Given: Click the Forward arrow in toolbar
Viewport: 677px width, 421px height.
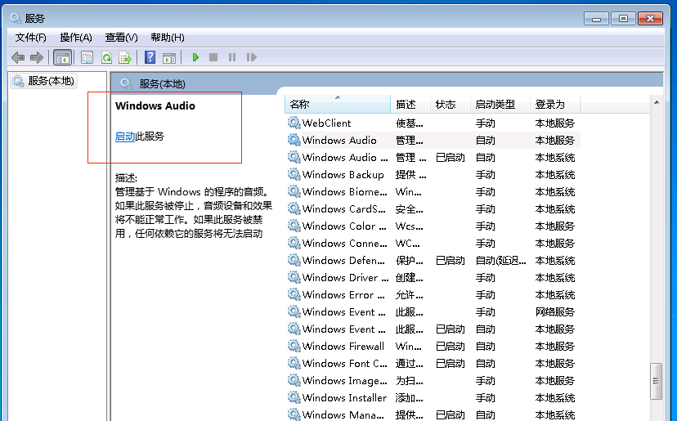Looking at the screenshot, I should click(x=36, y=57).
